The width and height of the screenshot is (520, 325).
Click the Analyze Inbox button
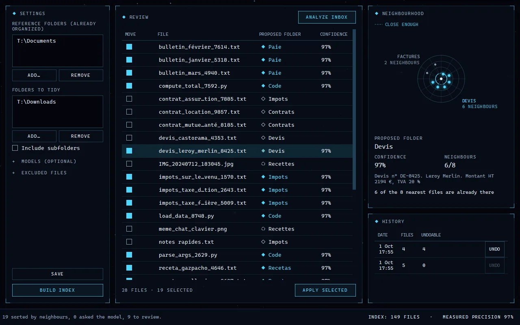coord(327,17)
